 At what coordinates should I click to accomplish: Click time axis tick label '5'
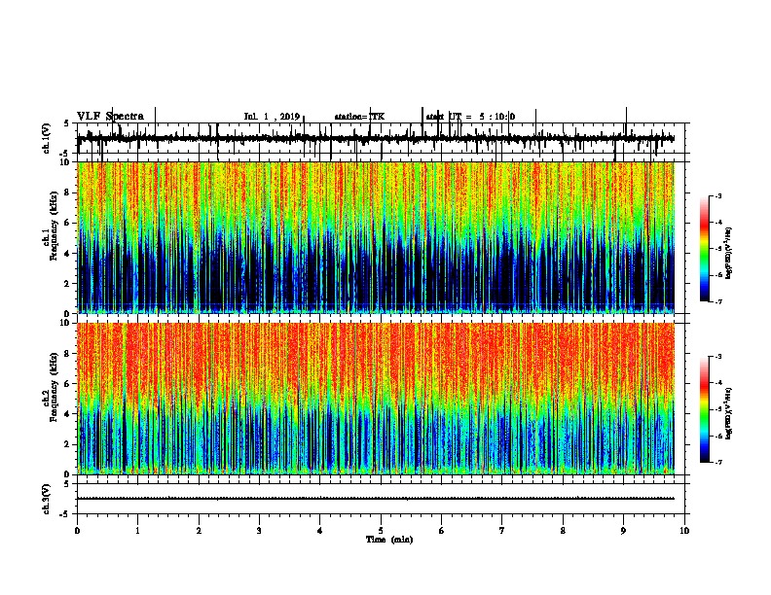pos(381,531)
